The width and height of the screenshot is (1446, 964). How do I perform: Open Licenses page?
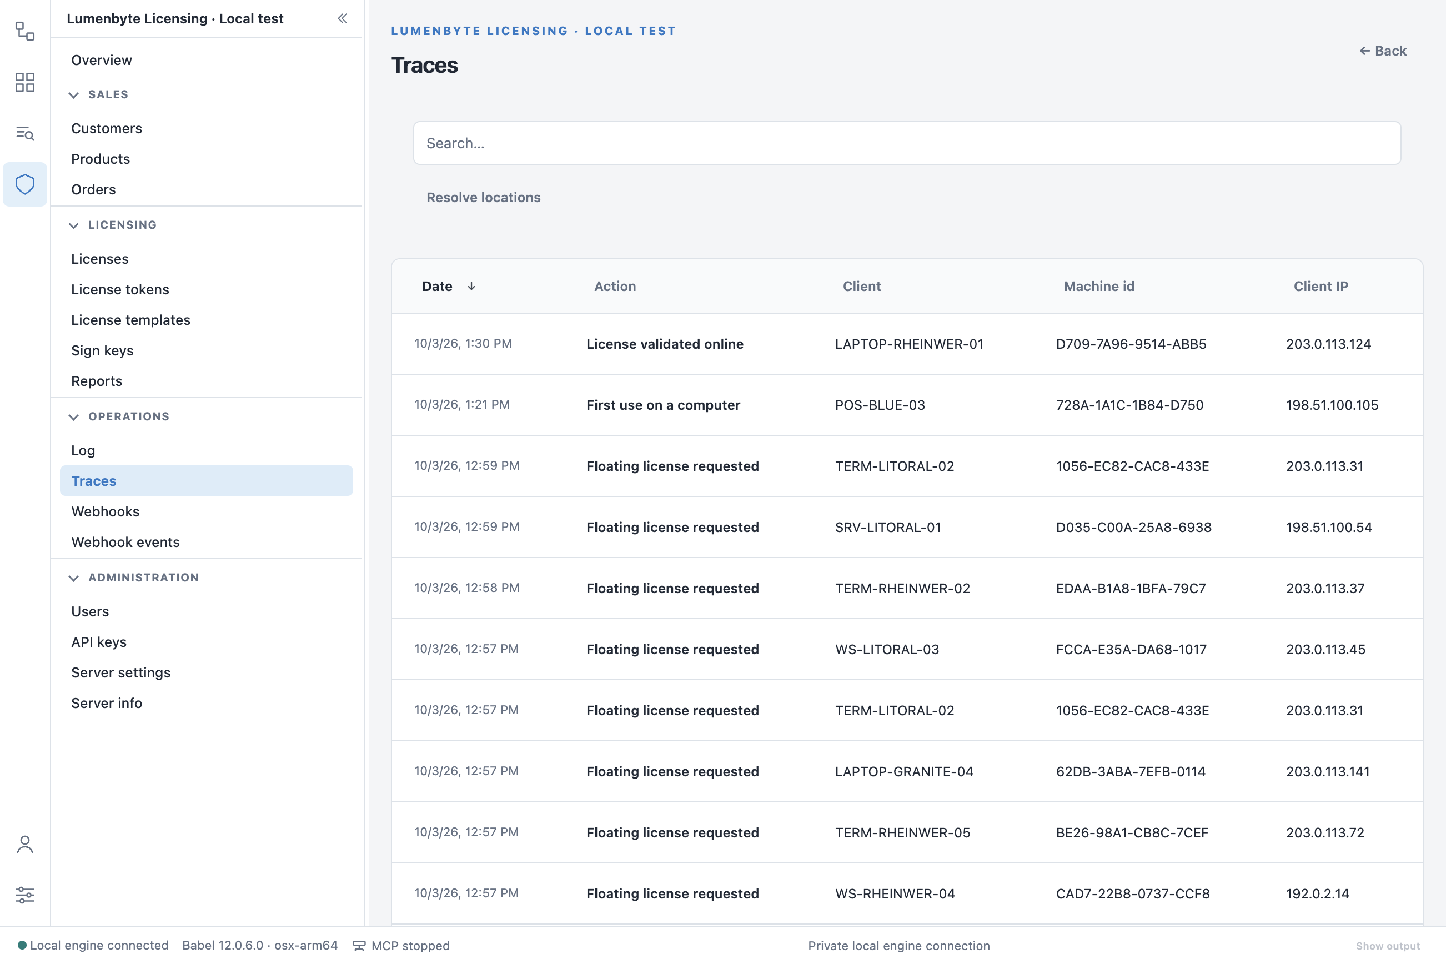[207, 258]
